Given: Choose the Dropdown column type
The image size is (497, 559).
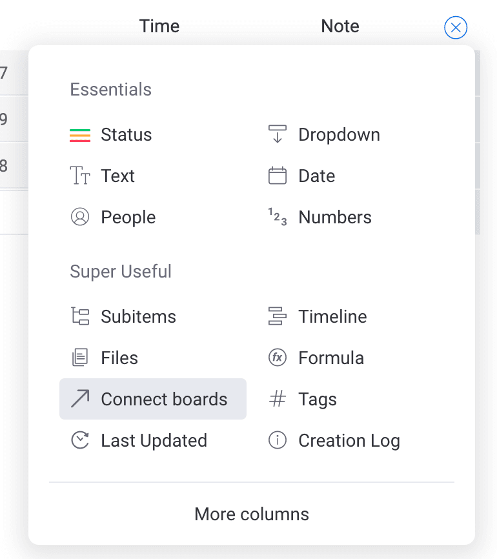Looking at the screenshot, I should 339,135.
